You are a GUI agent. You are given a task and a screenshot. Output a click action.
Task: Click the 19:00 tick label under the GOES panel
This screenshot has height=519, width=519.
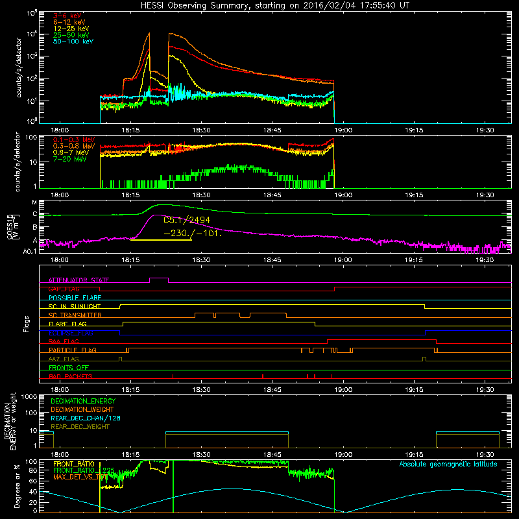[343, 260]
